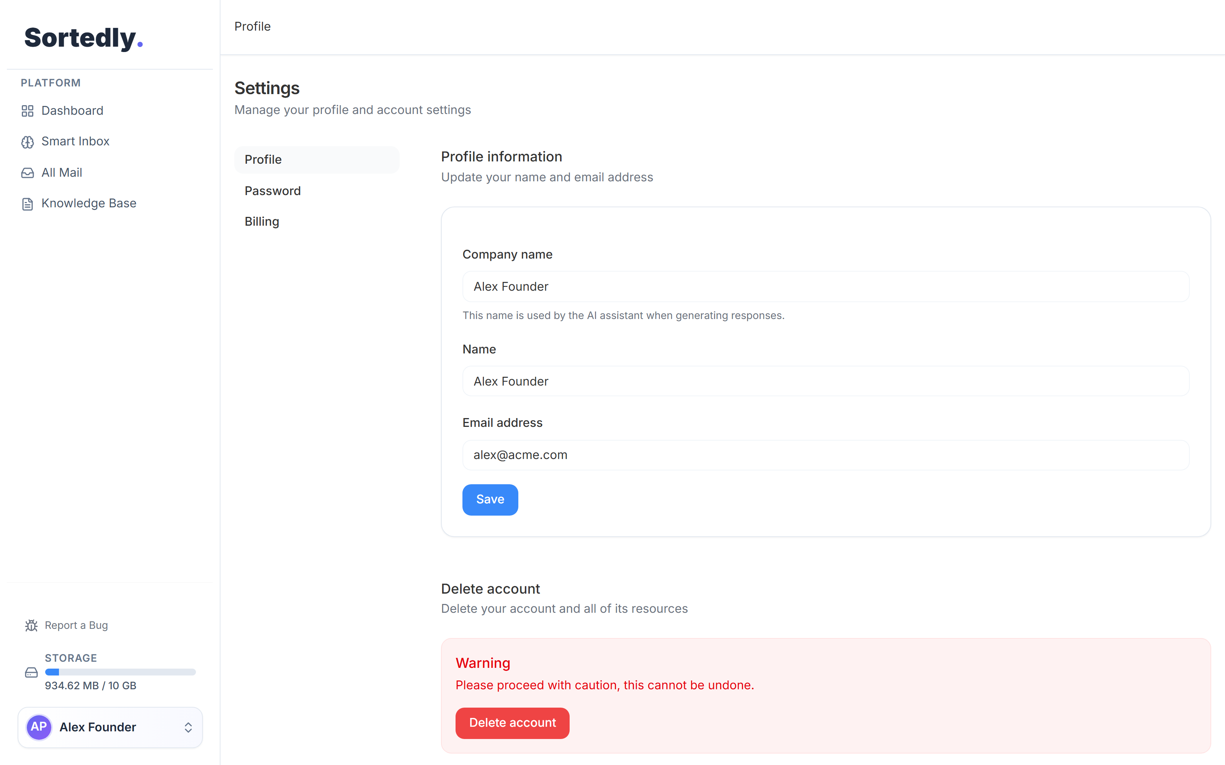
Task: Click the Name field label
Action: [x=479, y=349]
